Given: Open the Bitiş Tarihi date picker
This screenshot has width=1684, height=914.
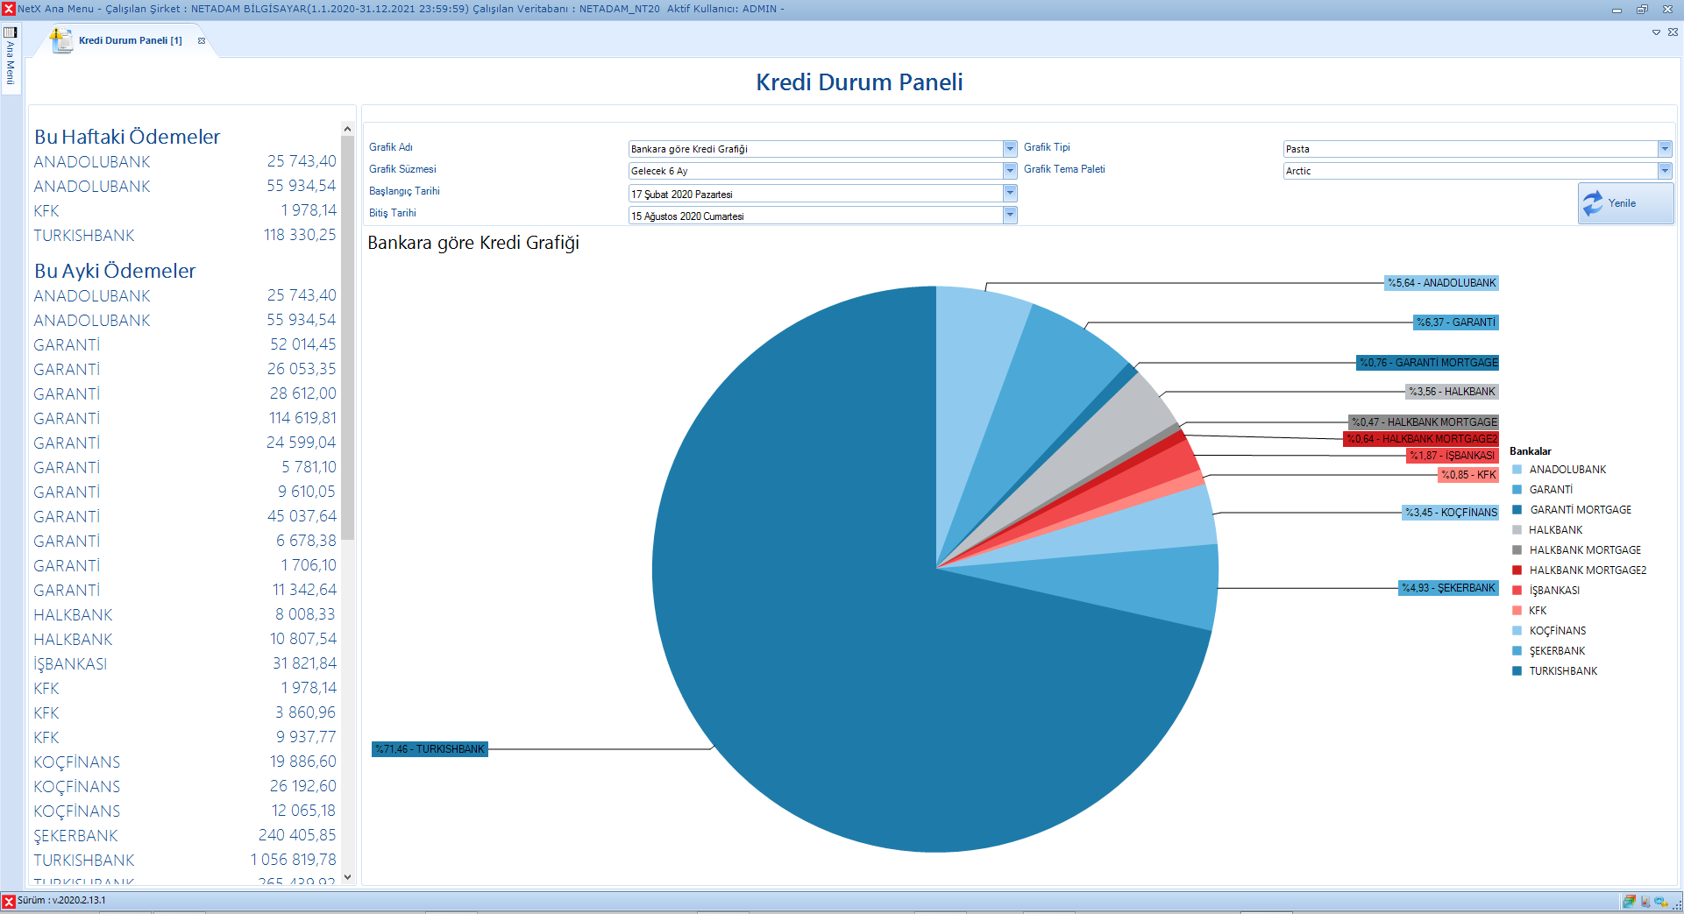Looking at the screenshot, I should click(1010, 215).
